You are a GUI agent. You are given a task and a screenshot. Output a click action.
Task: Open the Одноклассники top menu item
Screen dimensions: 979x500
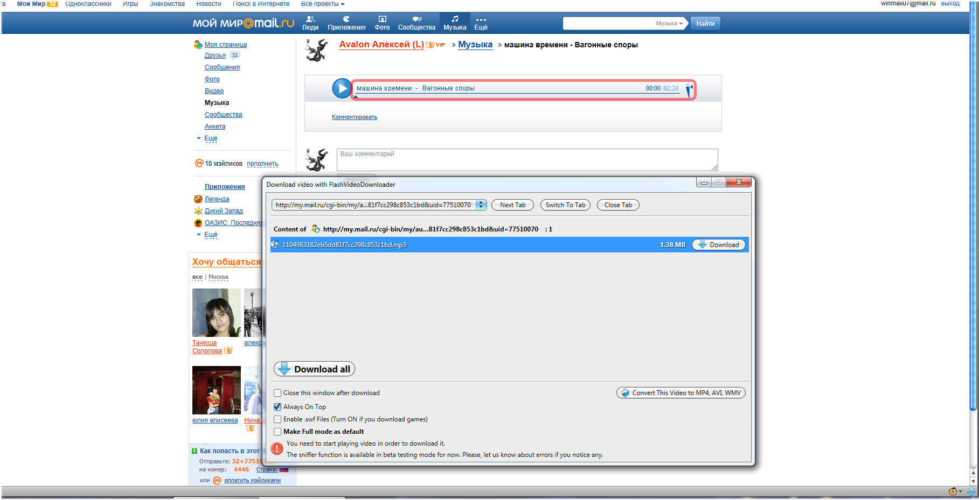[x=88, y=4]
